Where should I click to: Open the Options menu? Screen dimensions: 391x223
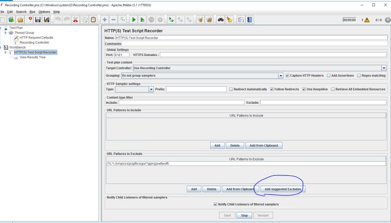click(44, 12)
